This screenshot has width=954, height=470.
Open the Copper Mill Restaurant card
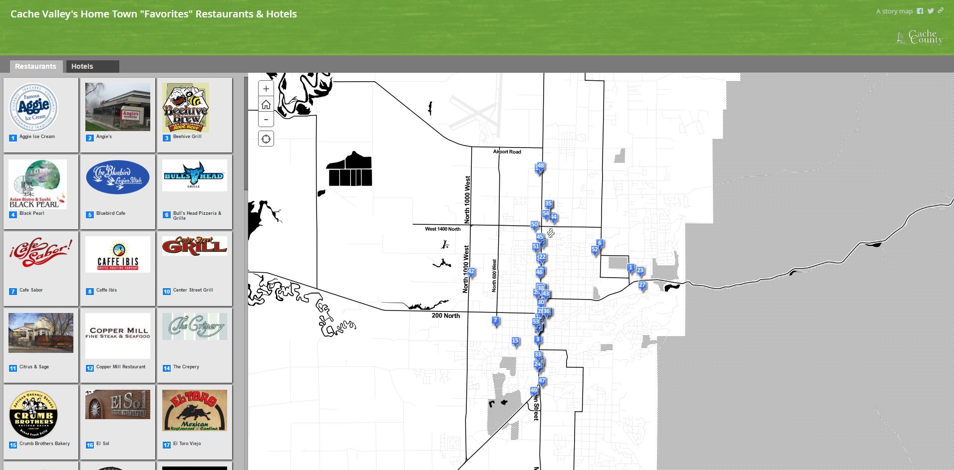pyautogui.click(x=118, y=345)
